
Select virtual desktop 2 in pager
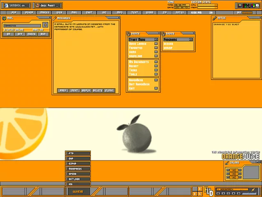pos(200,189)
